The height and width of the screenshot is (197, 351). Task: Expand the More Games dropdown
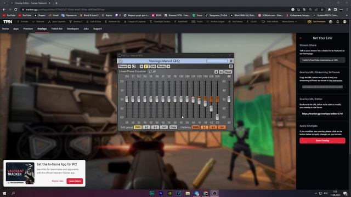pos(289,22)
